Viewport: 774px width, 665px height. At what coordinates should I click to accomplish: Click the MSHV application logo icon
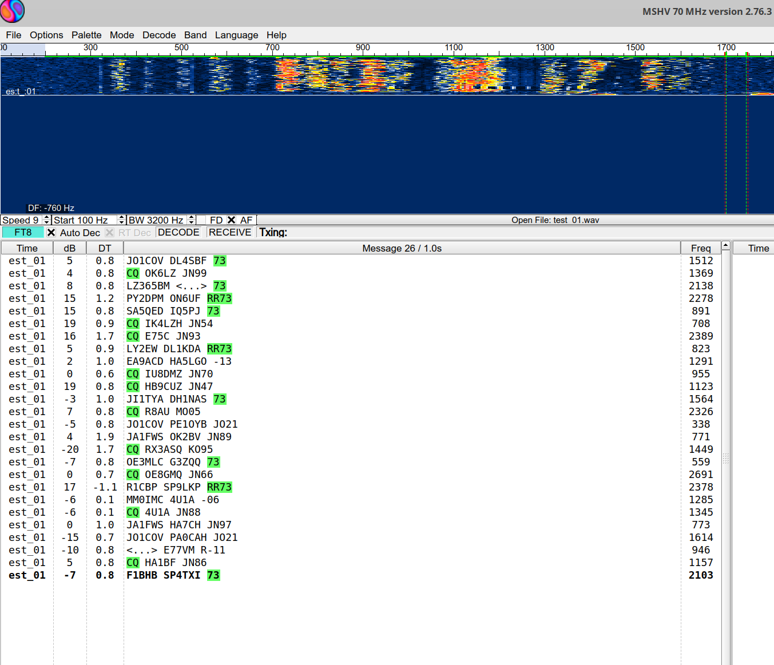[12, 11]
